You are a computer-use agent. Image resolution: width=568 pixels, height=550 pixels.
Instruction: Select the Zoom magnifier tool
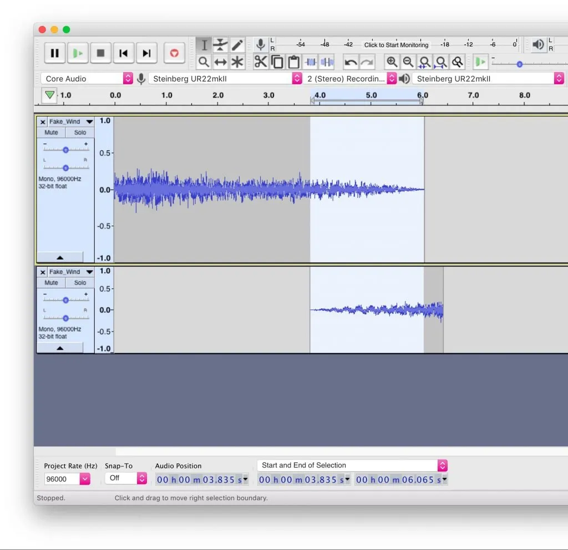pos(204,62)
